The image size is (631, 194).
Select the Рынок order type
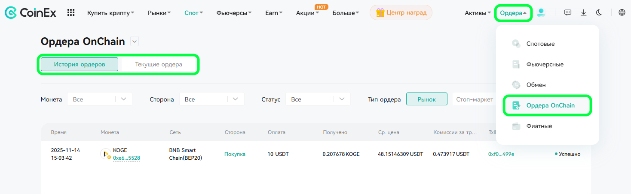coord(427,99)
